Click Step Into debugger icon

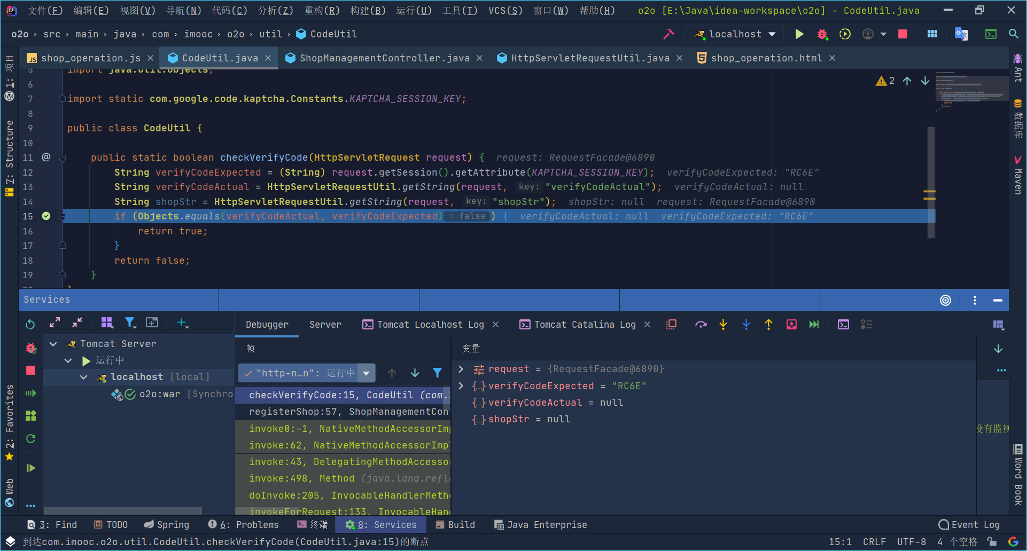[723, 325]
